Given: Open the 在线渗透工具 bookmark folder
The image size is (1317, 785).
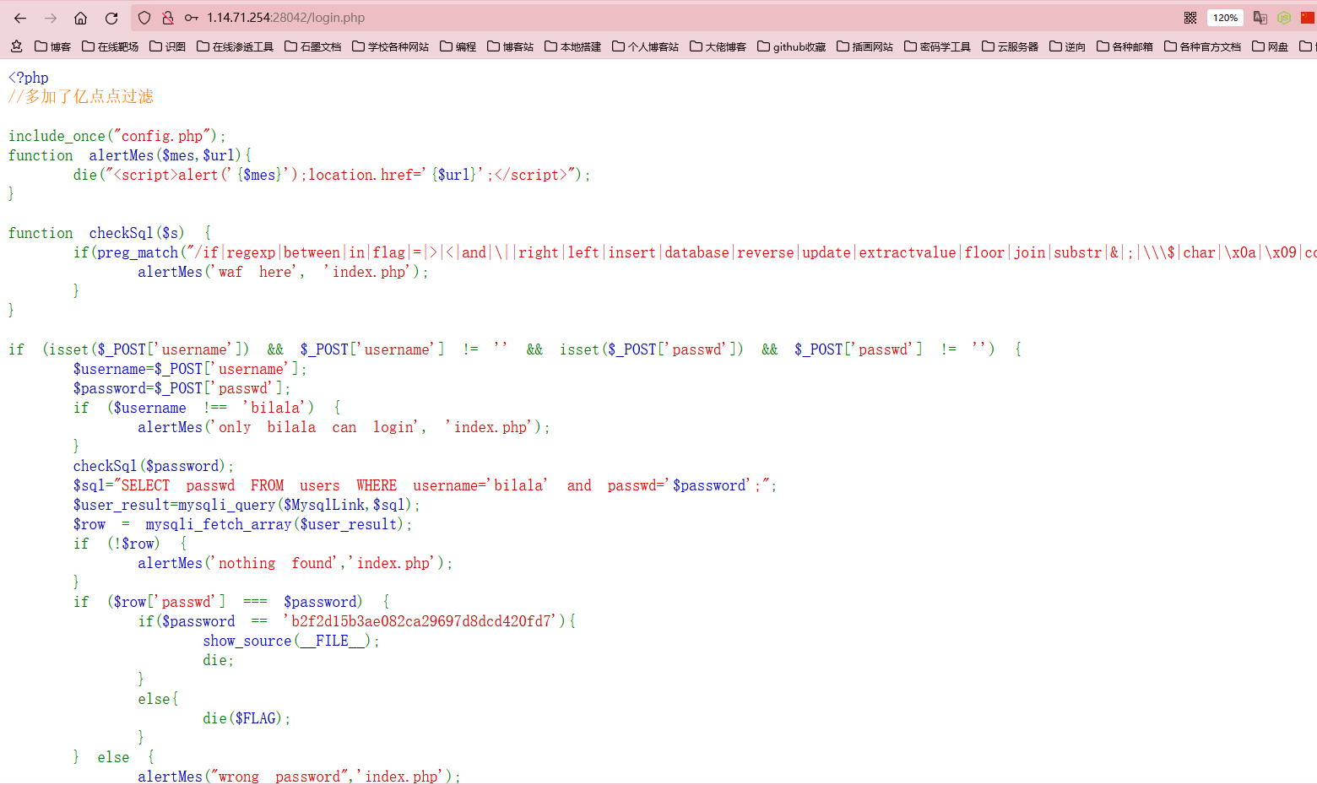Looking at the screenshot, I should tap(235, 46).
